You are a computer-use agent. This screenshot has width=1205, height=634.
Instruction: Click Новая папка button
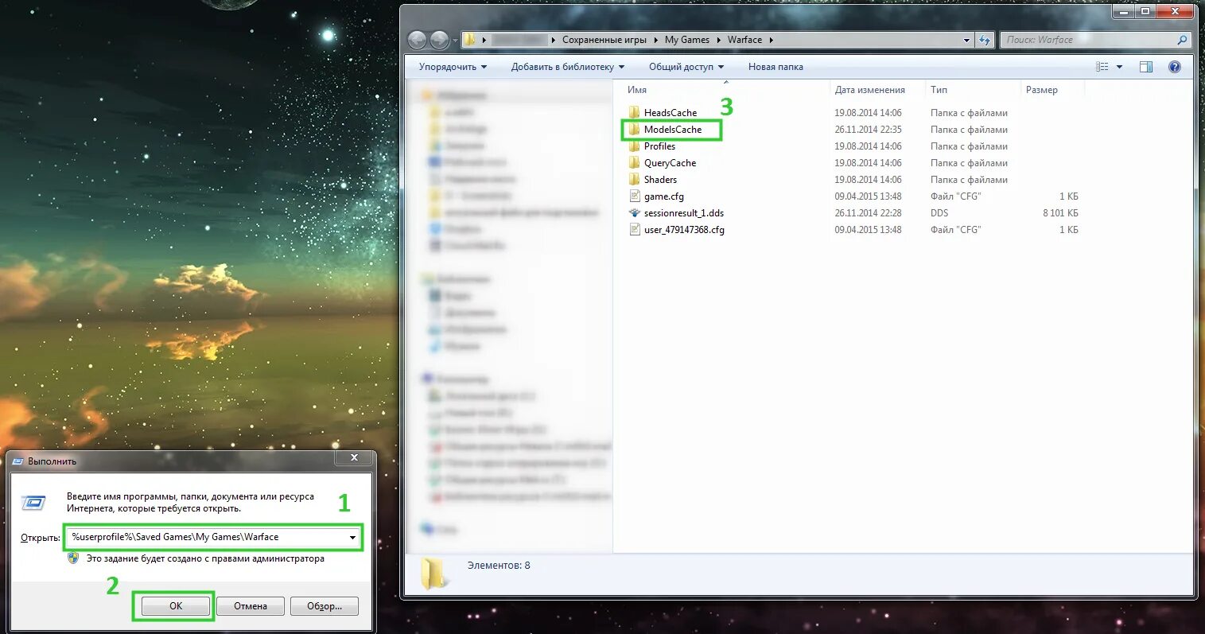[x=775, y=67]
